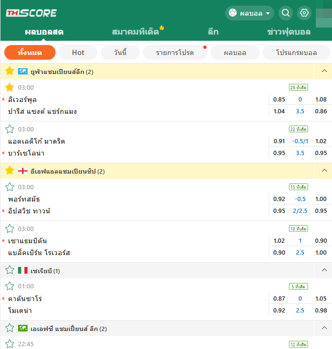This screenshot has width=332, height=349.
Task: Select the Hot filter button
Action: [x=78, y=53]
